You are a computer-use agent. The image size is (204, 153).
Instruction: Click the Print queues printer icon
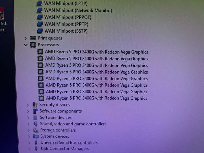coord(33,38)
